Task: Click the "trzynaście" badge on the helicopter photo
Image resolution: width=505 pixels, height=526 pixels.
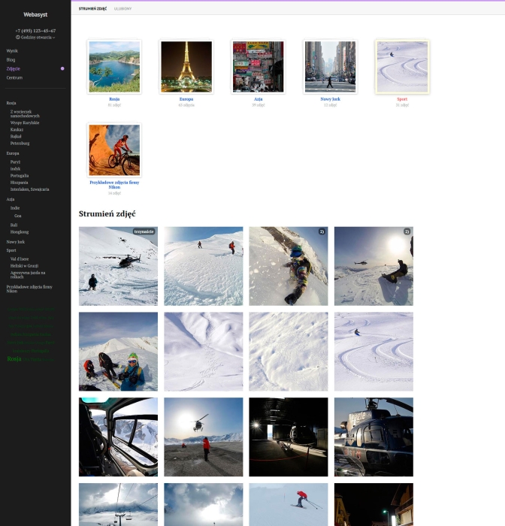Action: coord(144,231)
